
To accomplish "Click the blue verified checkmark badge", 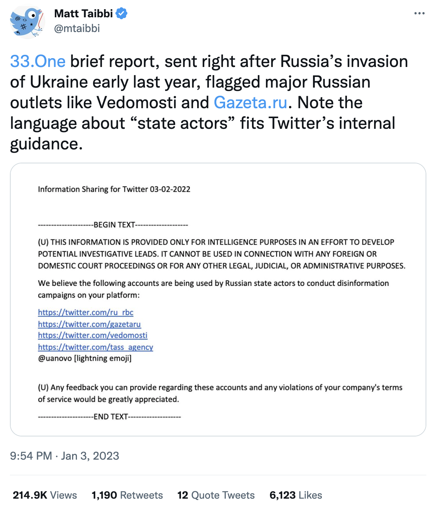I will coord(122,14).
